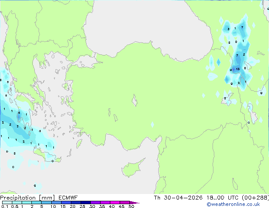Click the legend label '35'
This screenshot has height=208, width=269.
tap(102, 206)
